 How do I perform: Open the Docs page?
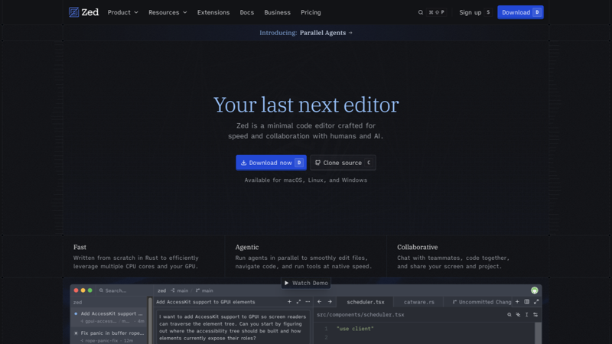tap(246, 12)
